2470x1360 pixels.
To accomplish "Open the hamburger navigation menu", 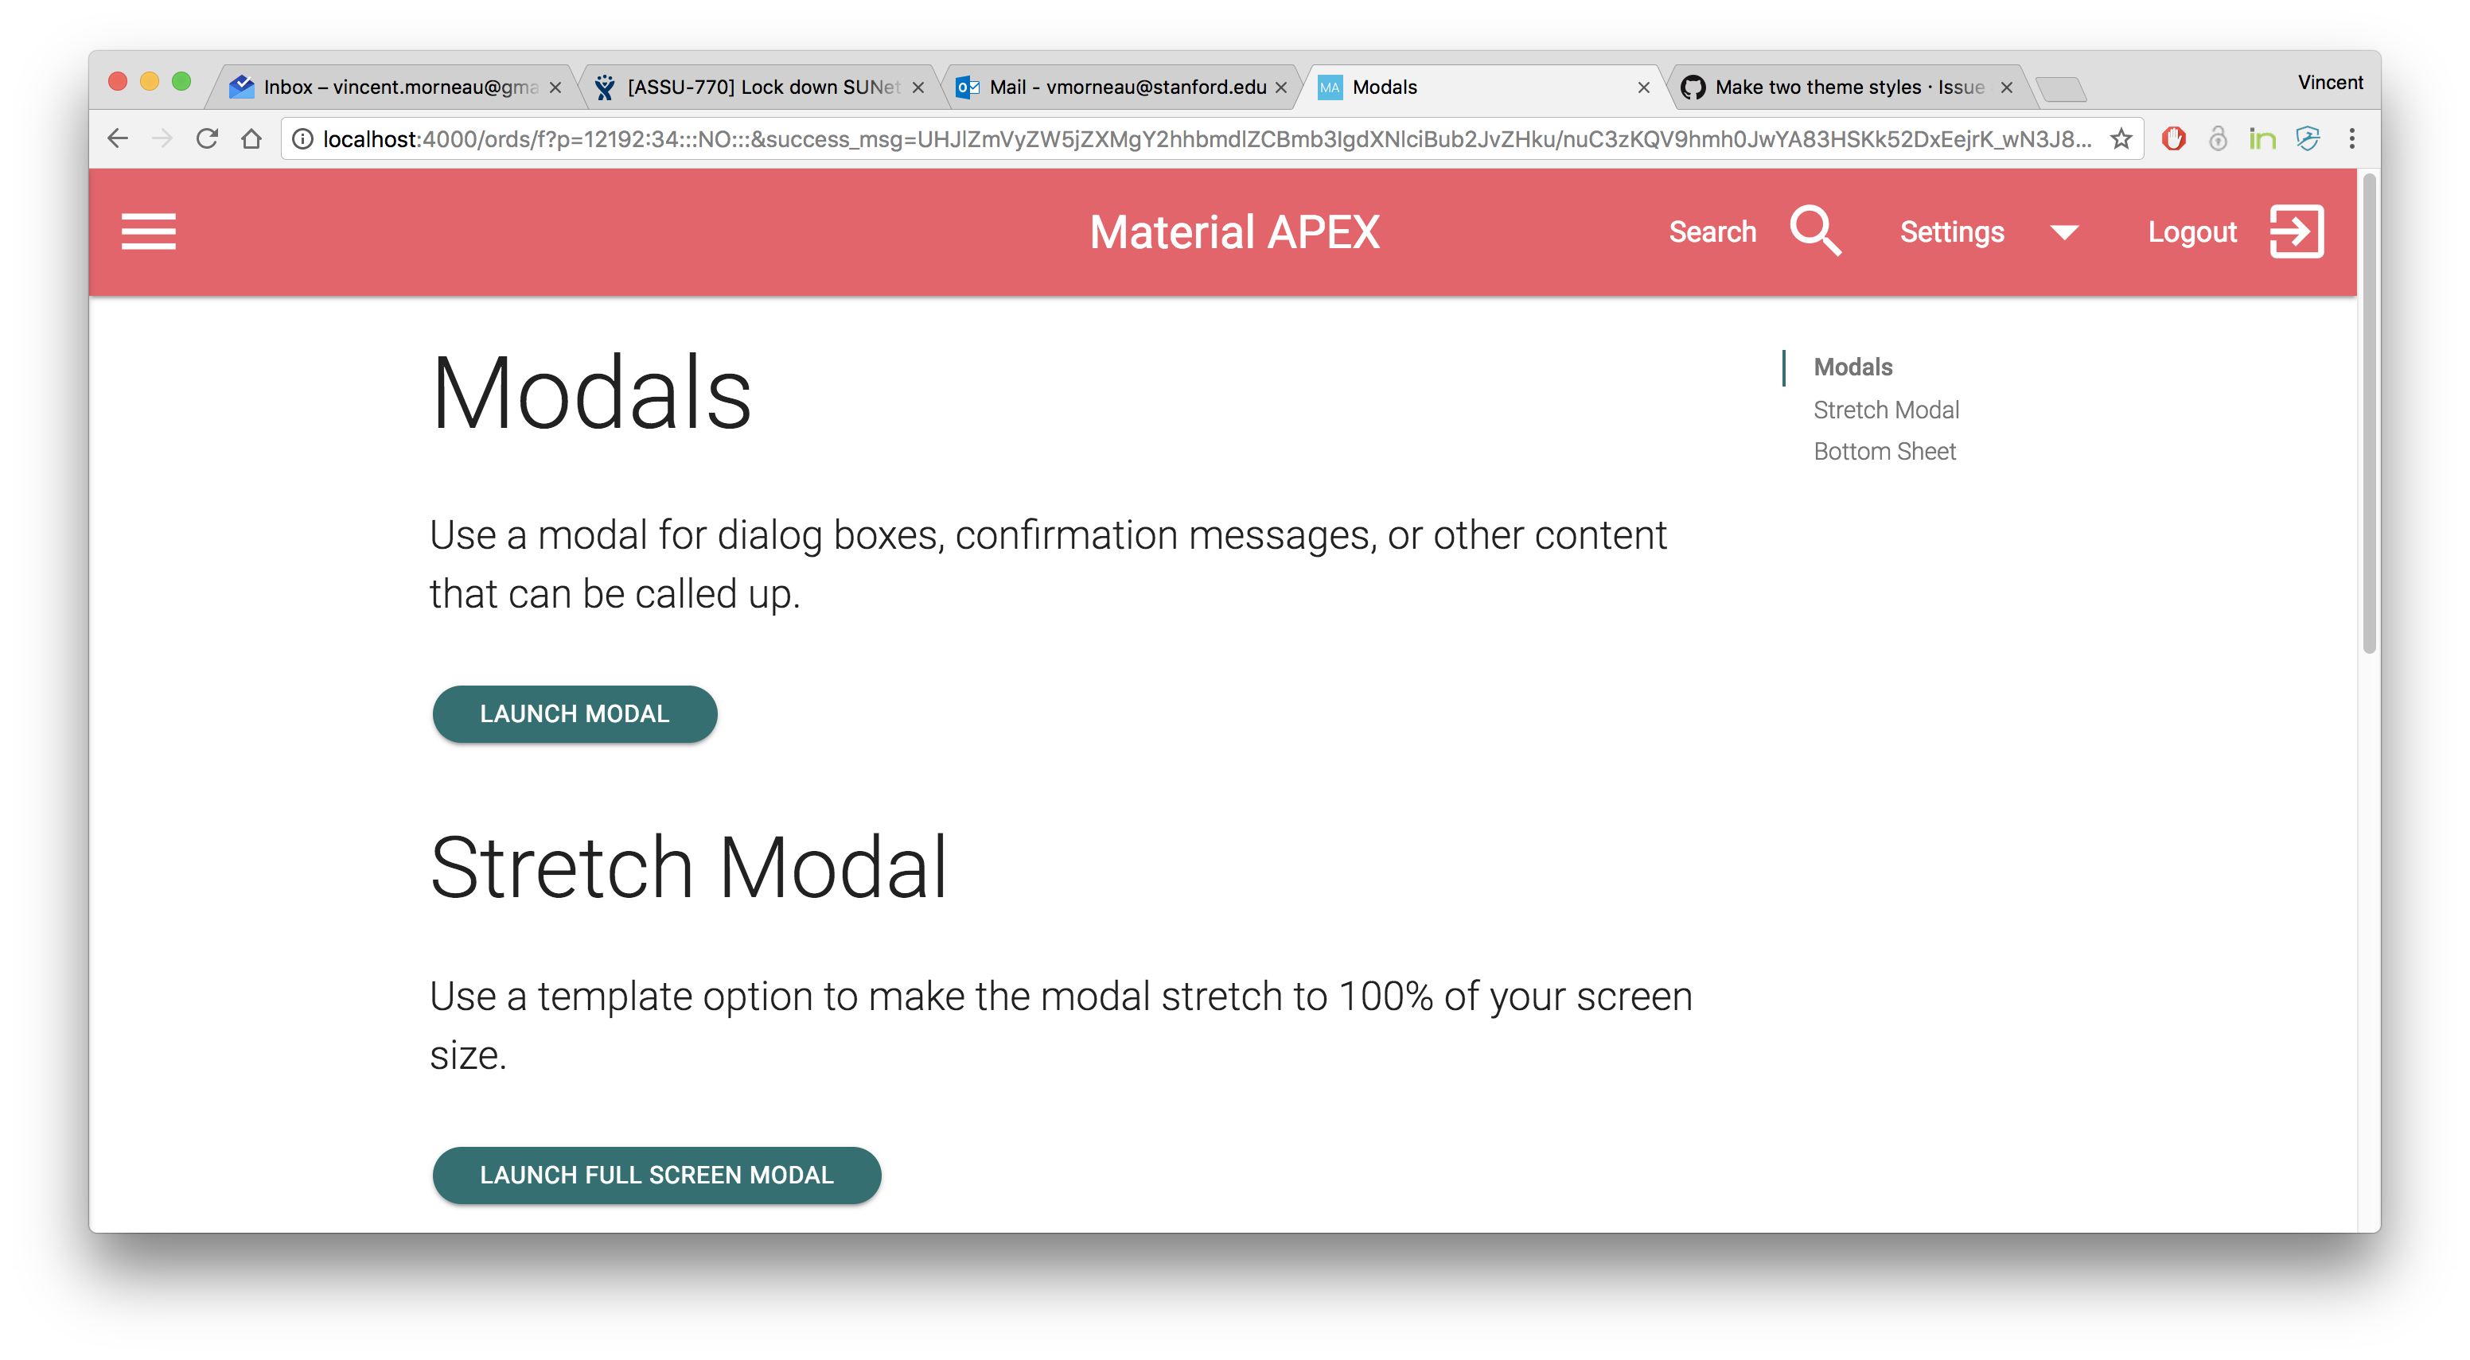I will click(149, 231).
